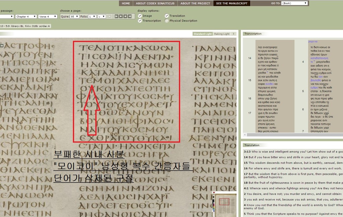Open the image info 'i' button
The width and height of the screenshot is (343, 217).
tap(233, 34)
